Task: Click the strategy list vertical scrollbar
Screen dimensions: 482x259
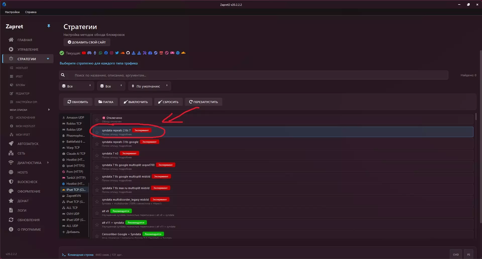Action: click(476, 117)
